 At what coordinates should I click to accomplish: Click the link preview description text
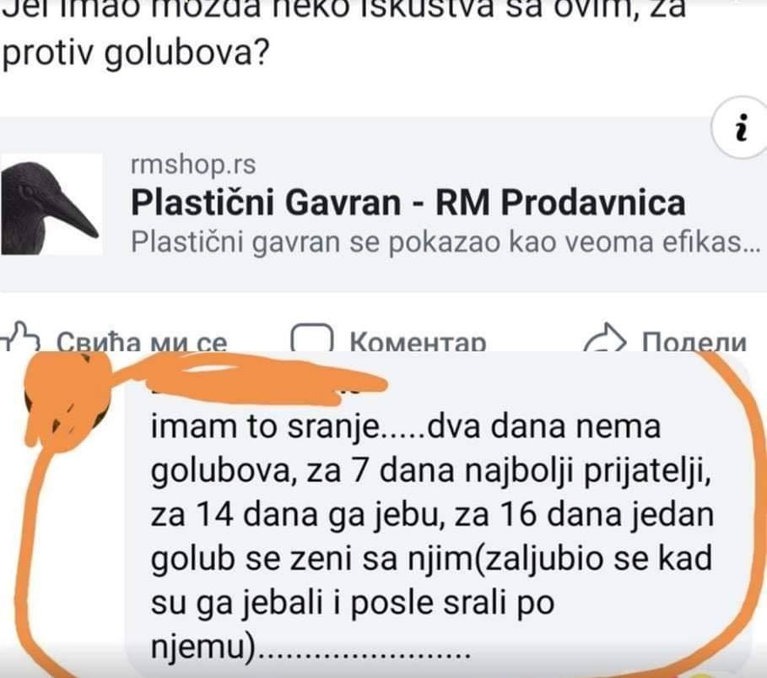point(445,241)
